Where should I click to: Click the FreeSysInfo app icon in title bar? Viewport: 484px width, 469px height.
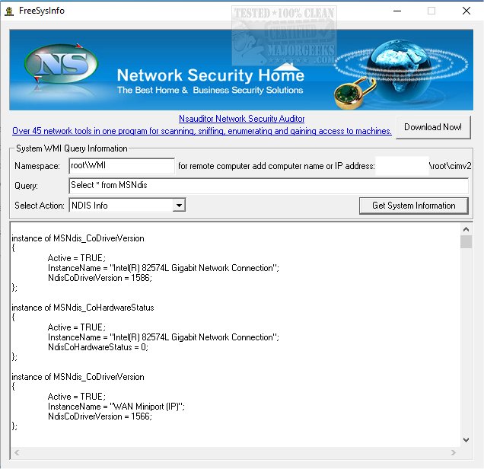tap(9, 11)
